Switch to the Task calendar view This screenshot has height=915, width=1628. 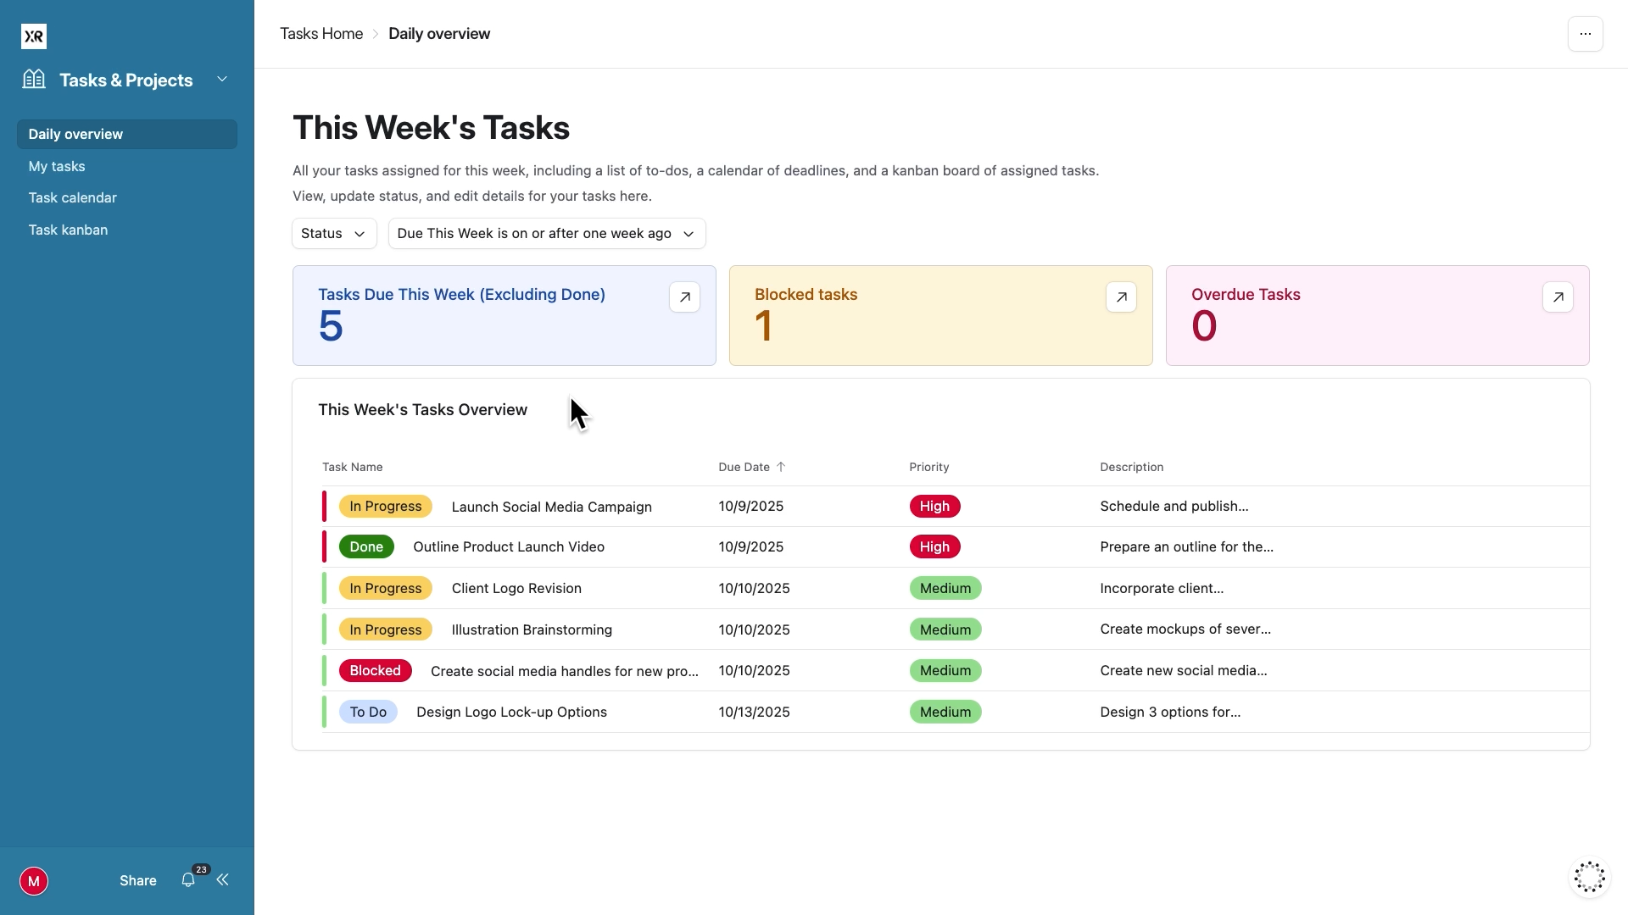[73, 197]
